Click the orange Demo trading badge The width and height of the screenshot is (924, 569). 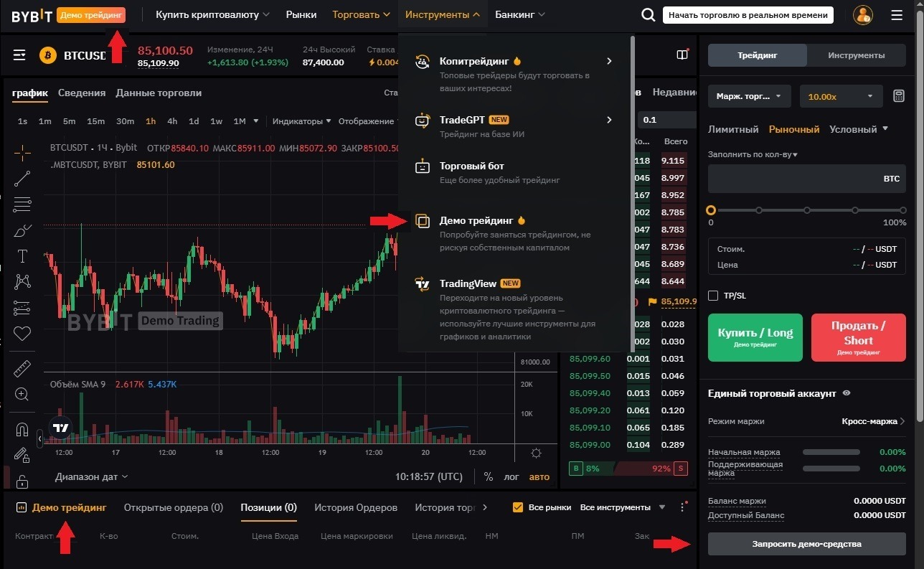(91, 15)
